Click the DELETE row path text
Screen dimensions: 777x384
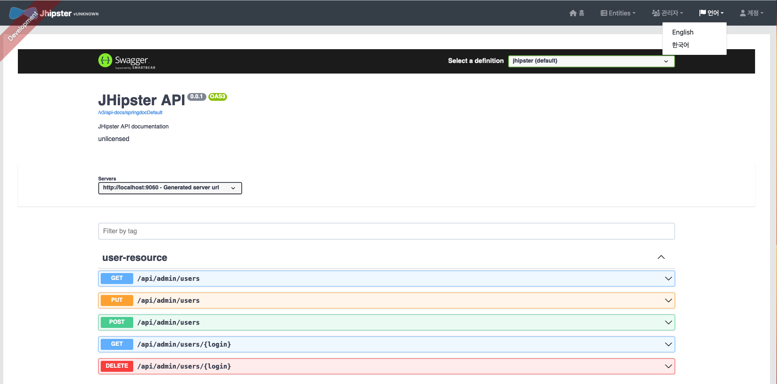tap(184, 367)
